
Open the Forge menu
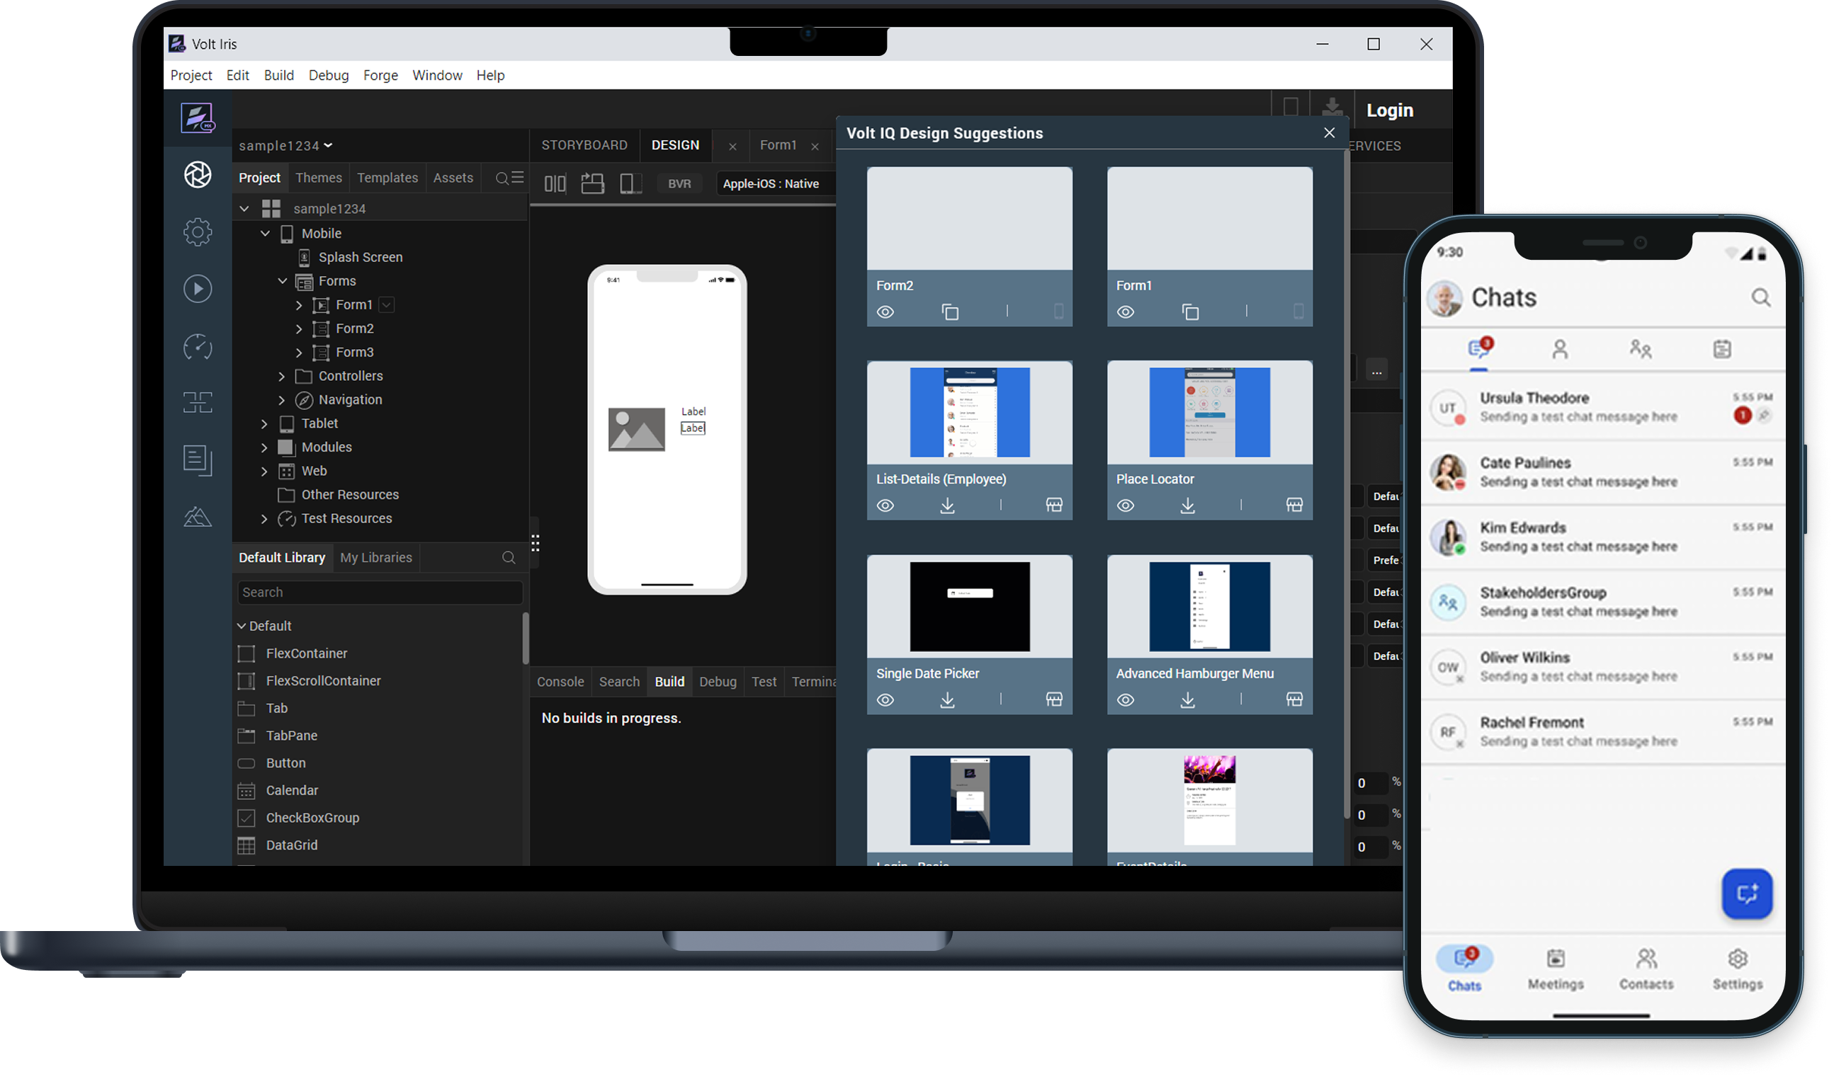click(380, 75)
